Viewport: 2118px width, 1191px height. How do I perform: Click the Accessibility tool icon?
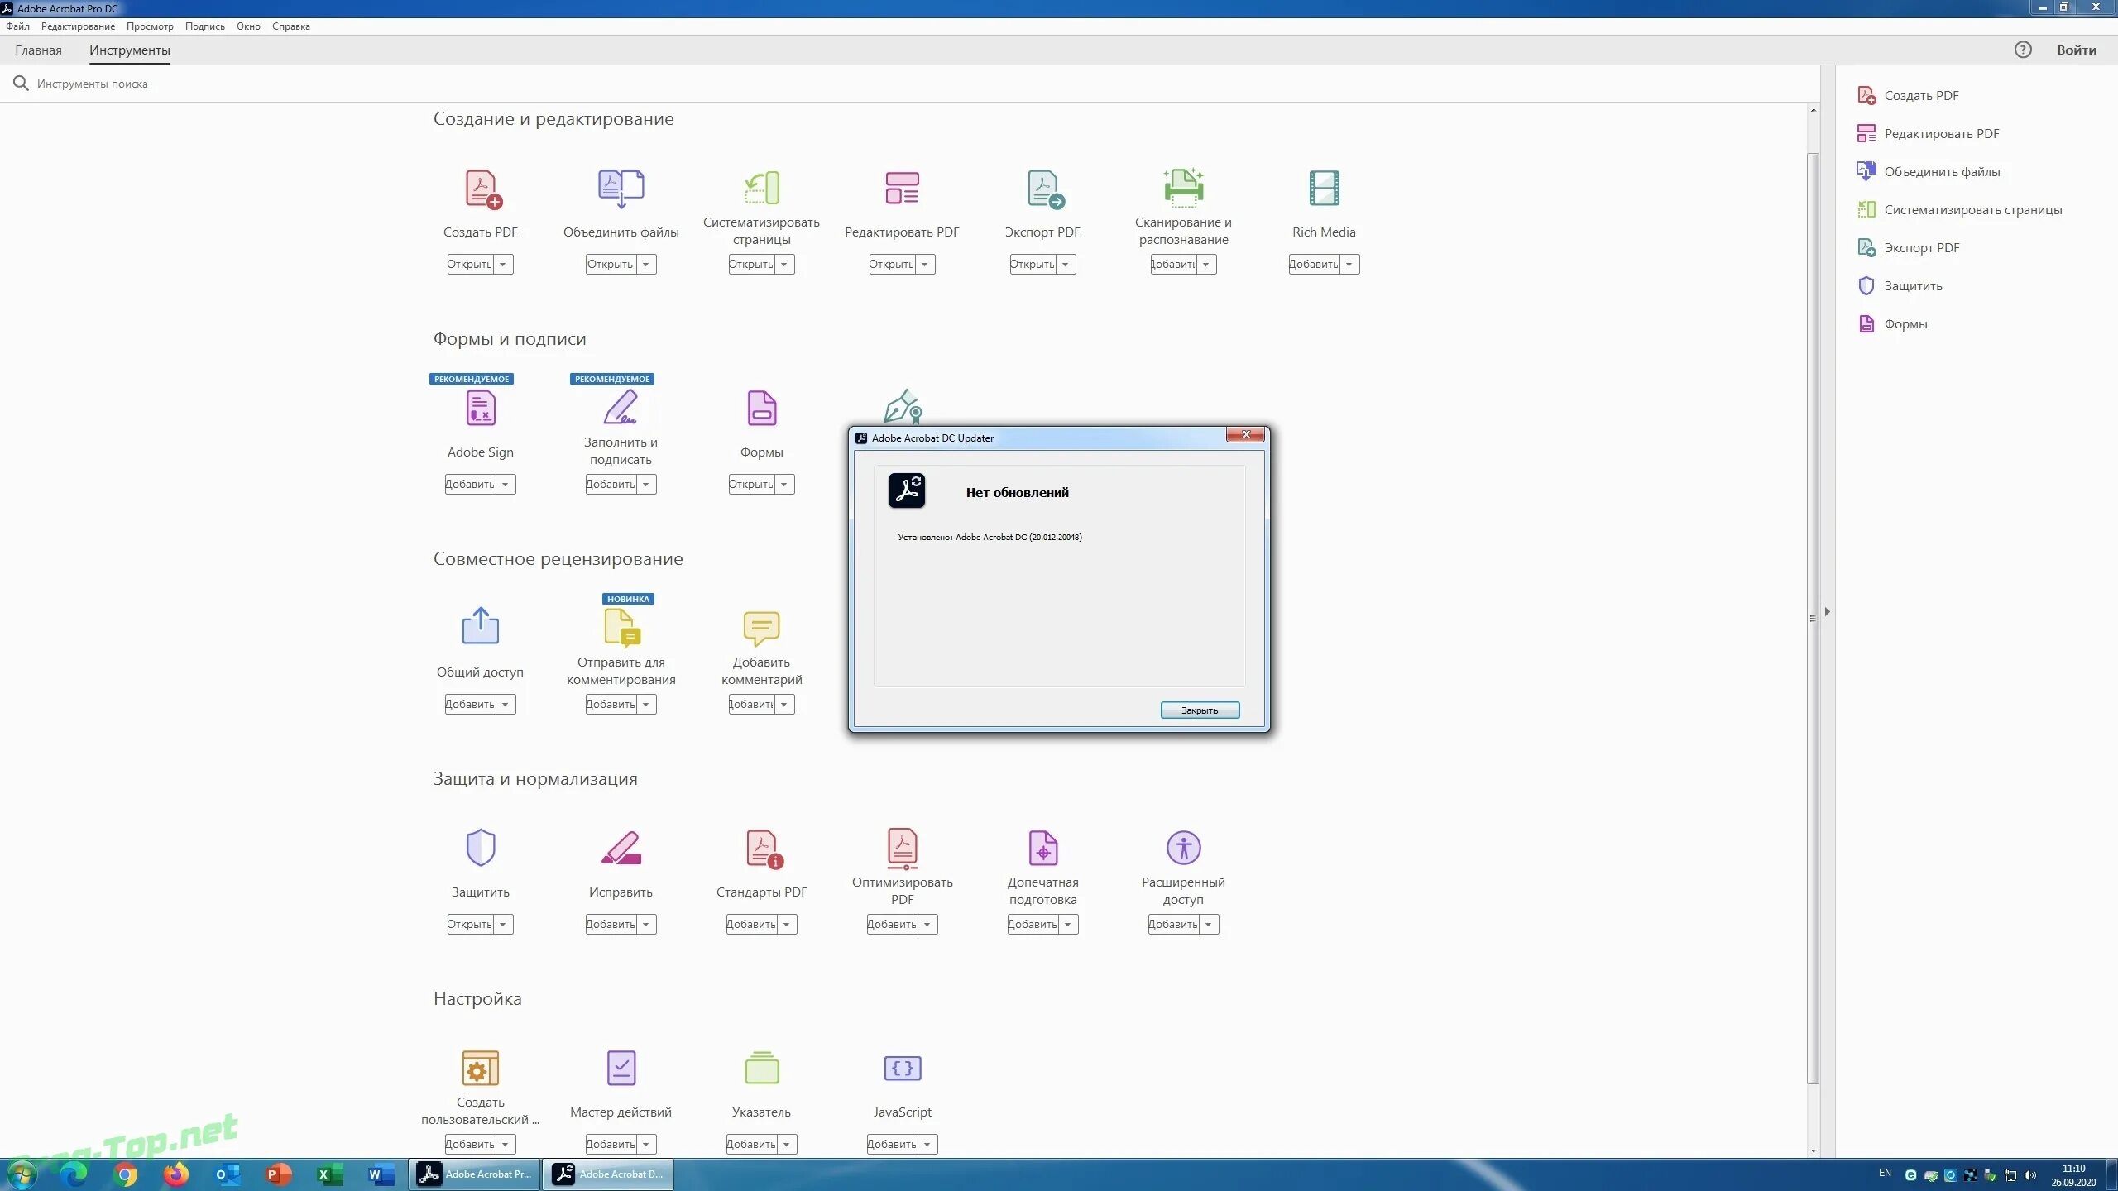pyautogui.click(x=1183, y=848)
